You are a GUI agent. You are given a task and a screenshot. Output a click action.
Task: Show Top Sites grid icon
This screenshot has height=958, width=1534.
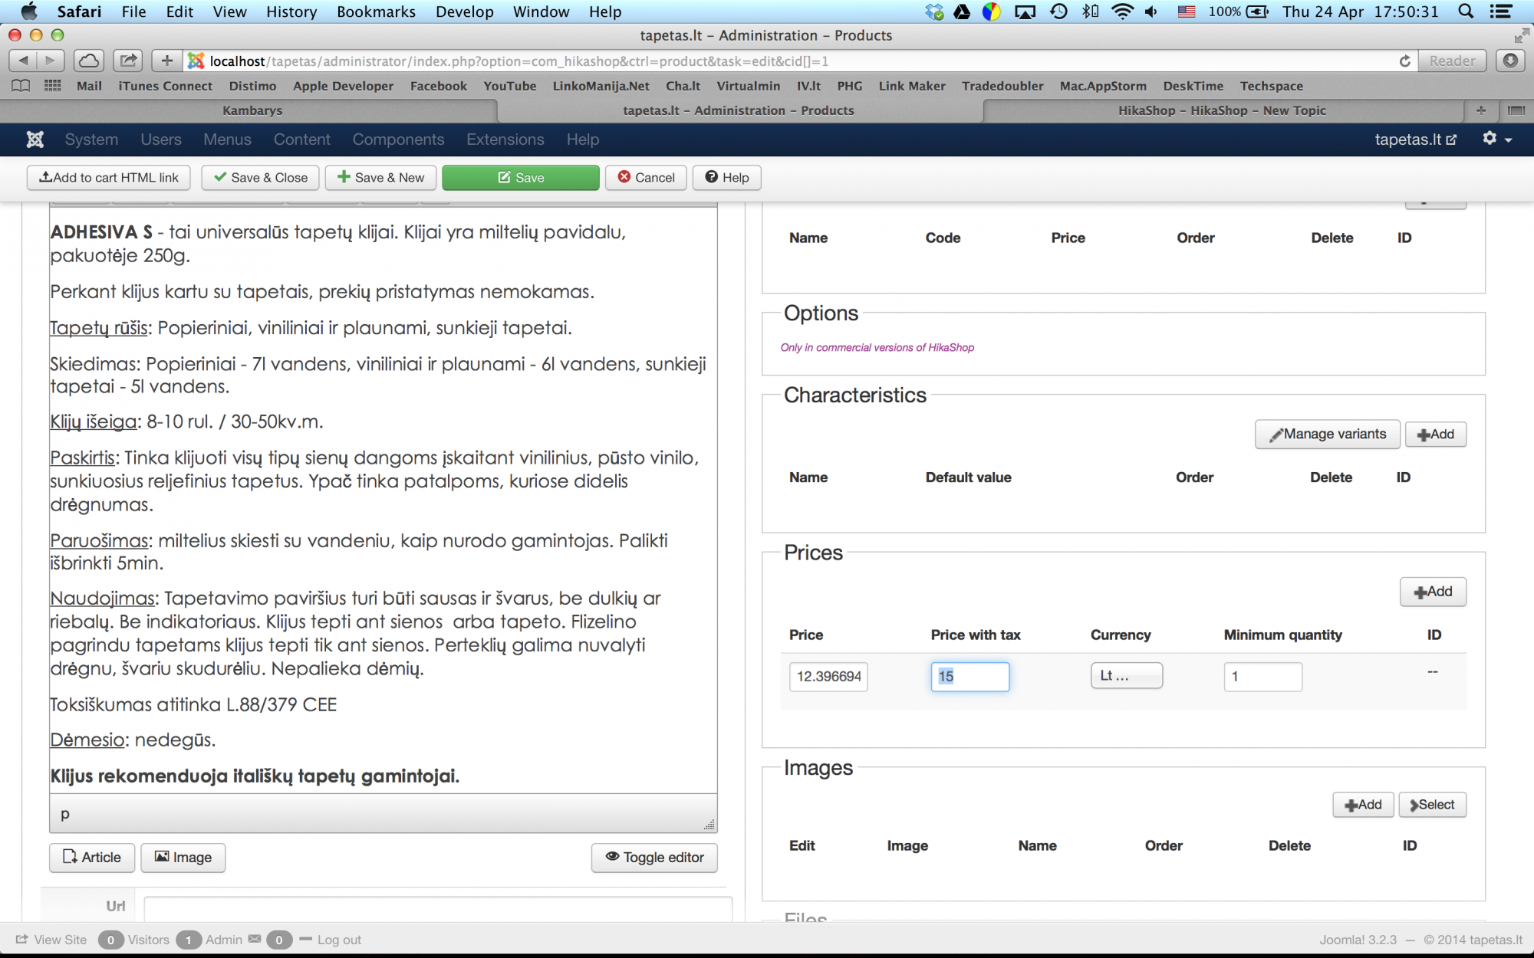click(52, 86)
